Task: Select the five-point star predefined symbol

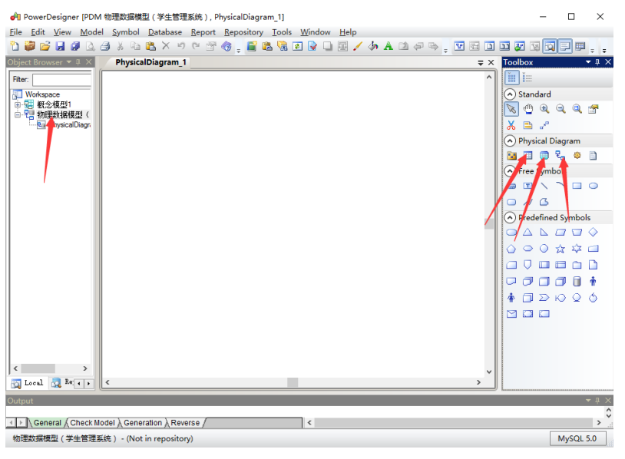Action: click(x=560, y=249)
